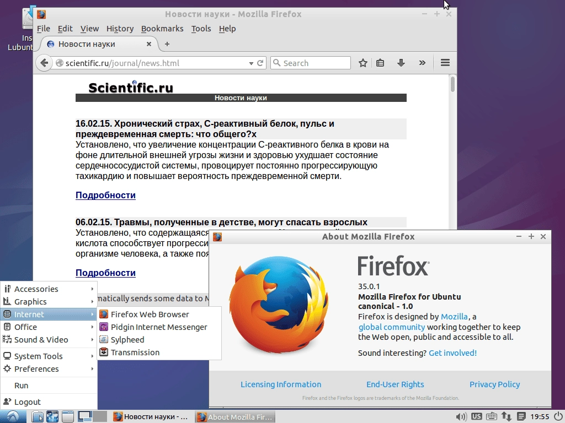
Task: Choose Logout from the start menu
Action: pyautogui.click(x=49, y=402)
